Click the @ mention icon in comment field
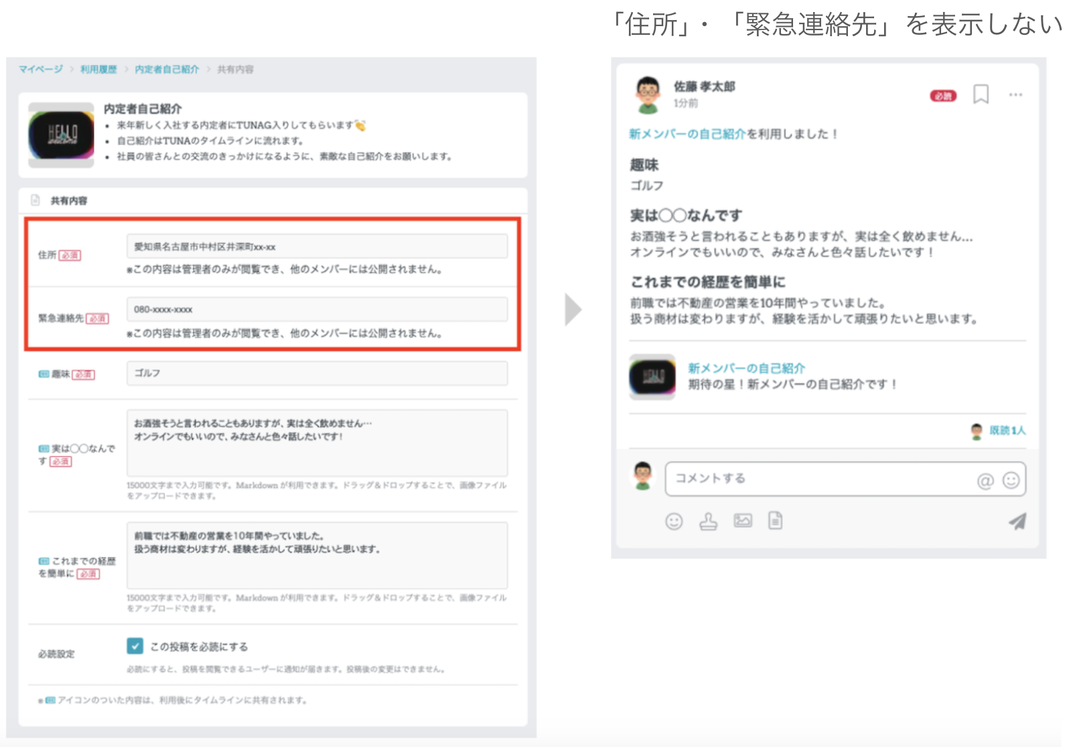The image size is (1073, 747). click(x=985, y=481)
